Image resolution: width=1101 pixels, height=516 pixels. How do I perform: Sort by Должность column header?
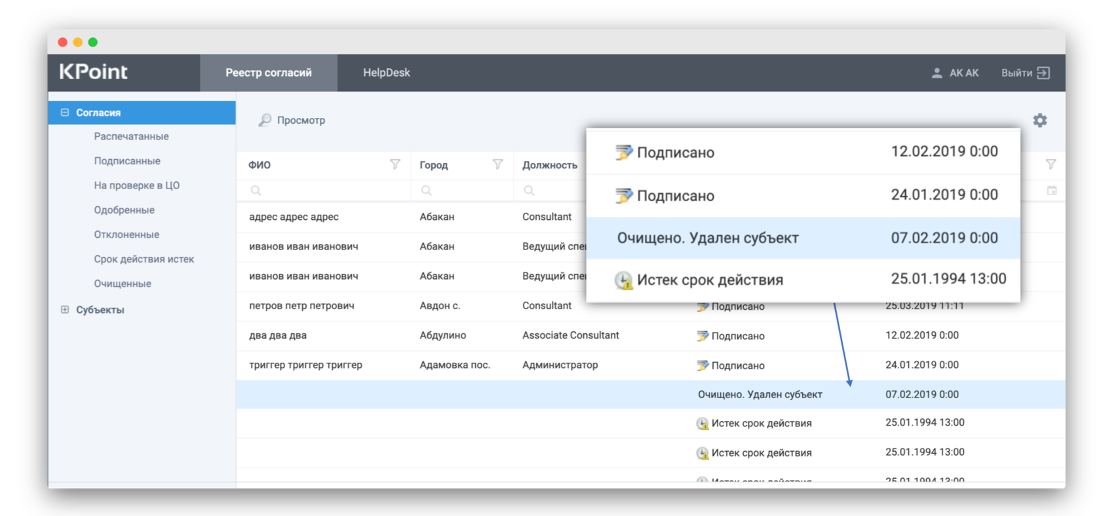click(x=550, y=165)
